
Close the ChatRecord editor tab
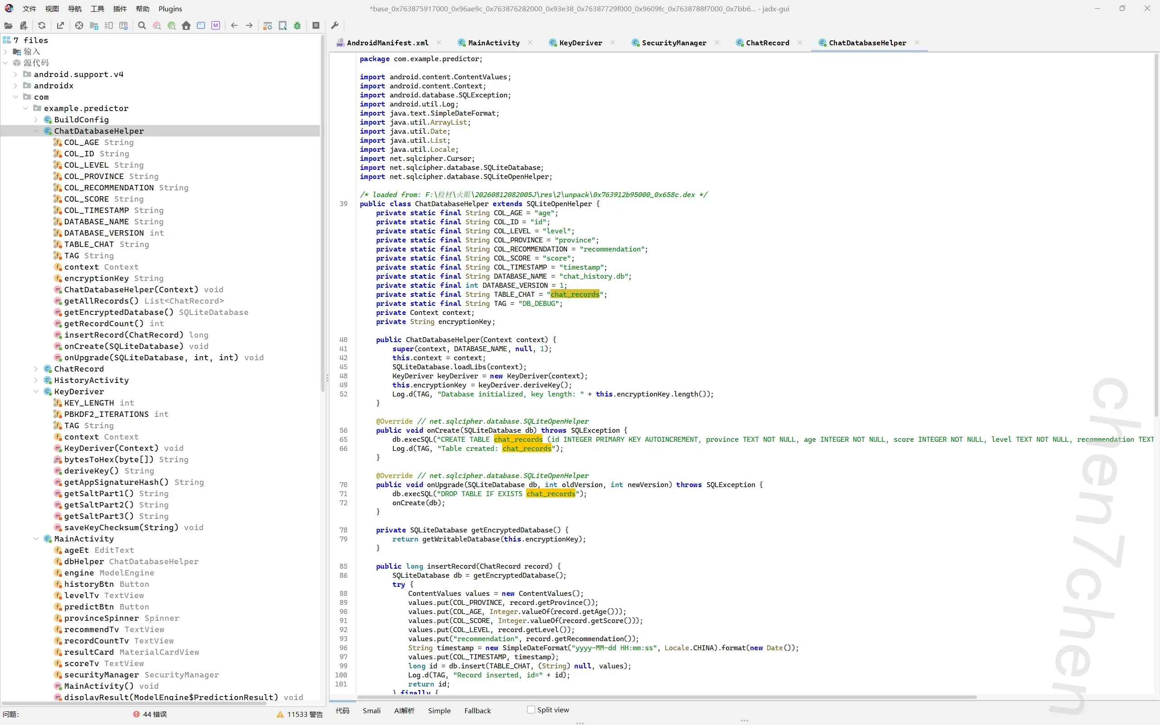coord(799,43)
